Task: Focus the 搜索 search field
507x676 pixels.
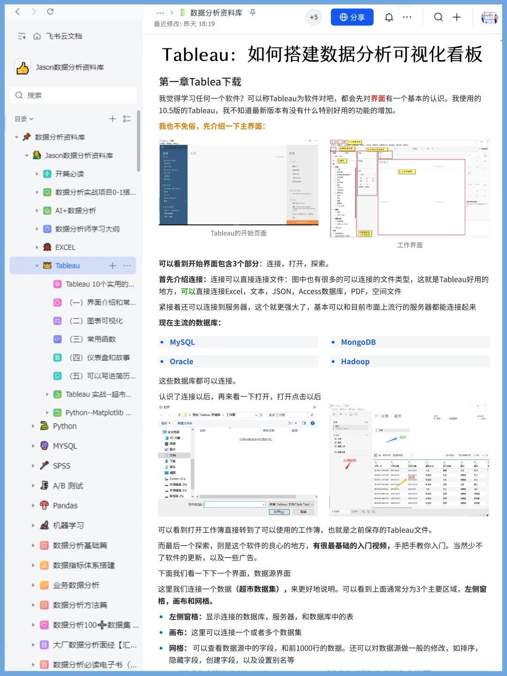Action: click(x=73, y=95)
